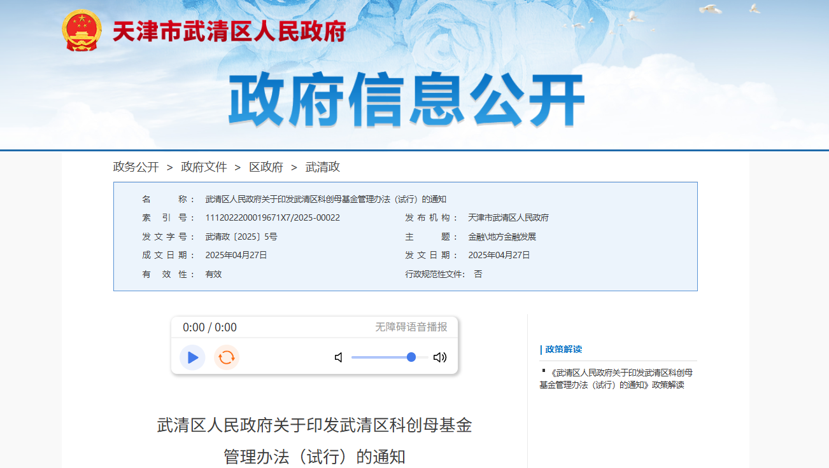Click the document name in the info table

click(x=326, y=199)
